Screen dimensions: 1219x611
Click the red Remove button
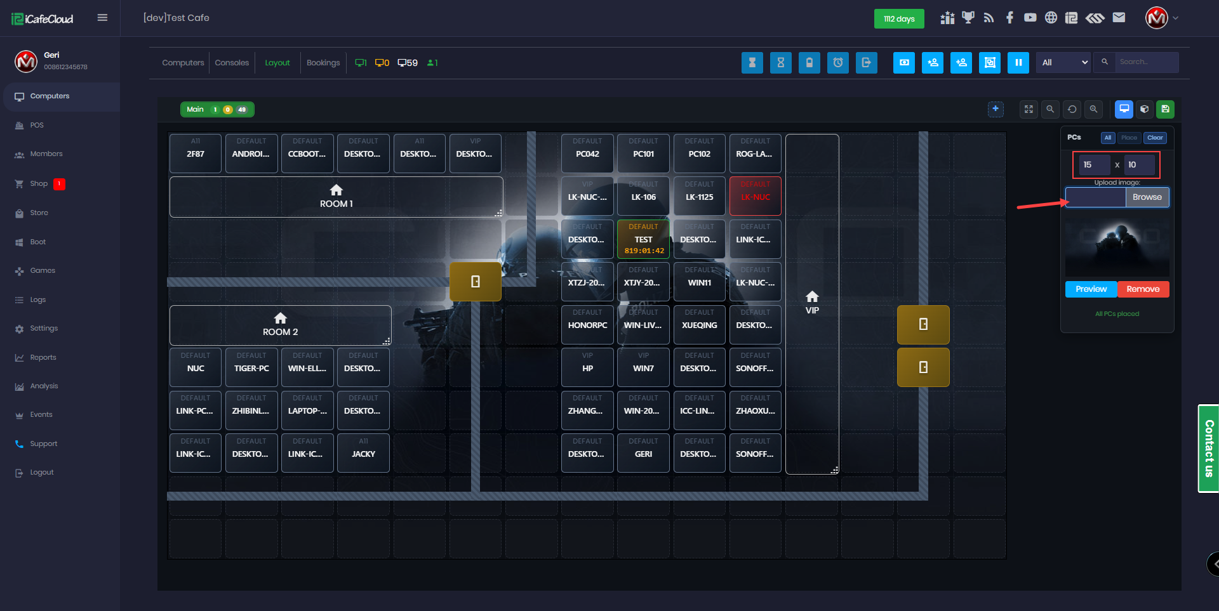click(1143, 289)
